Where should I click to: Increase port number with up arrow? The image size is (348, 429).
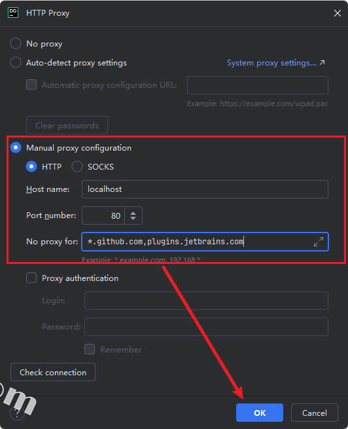click(x=133, y=213)
